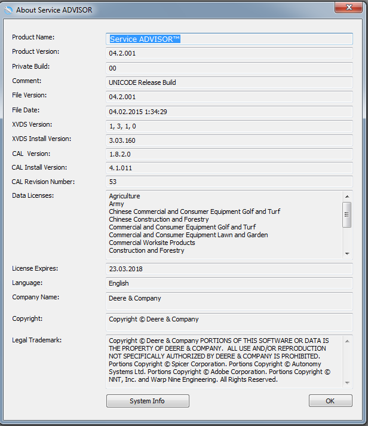This screenshot has height=426, width=368.
Task: Click the Product Version field 04.2.001
Action: click(229, 53)
